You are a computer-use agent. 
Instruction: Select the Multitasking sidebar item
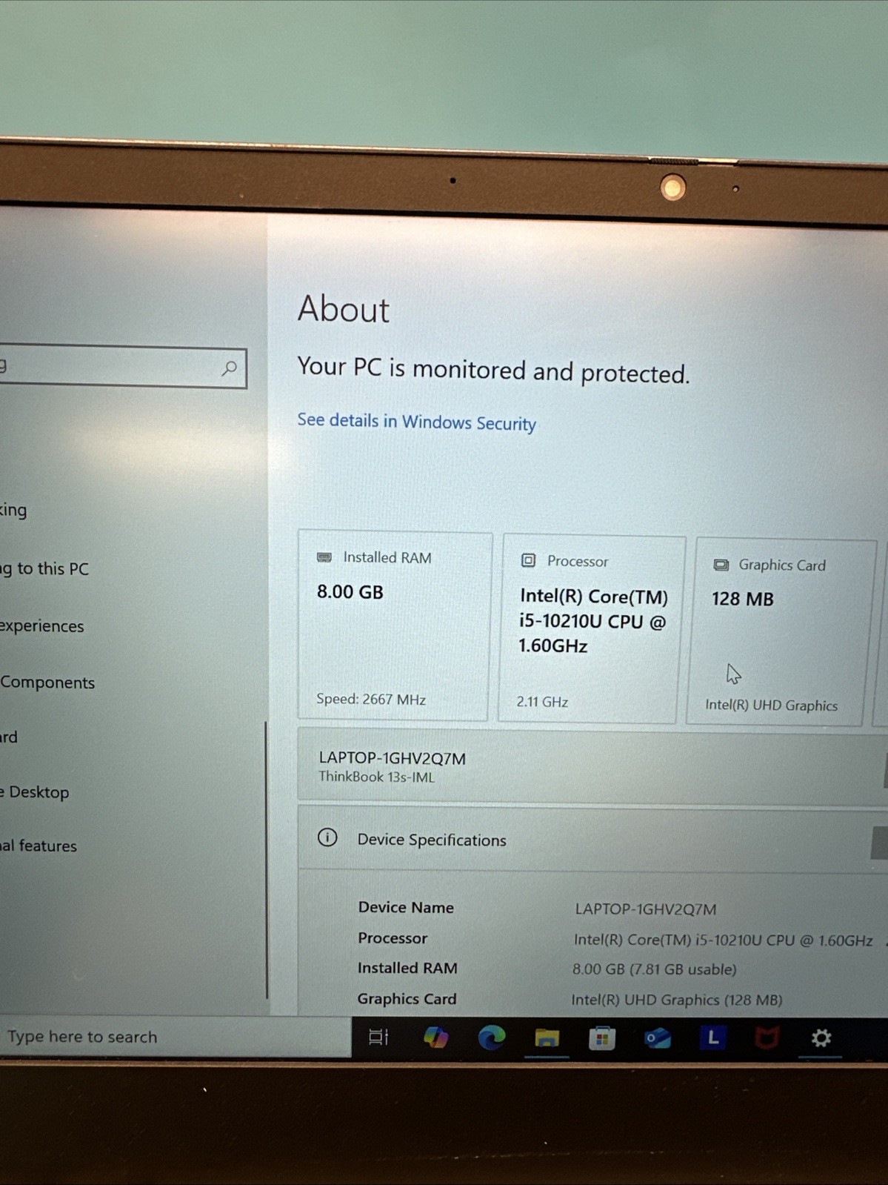click(13, 510)
